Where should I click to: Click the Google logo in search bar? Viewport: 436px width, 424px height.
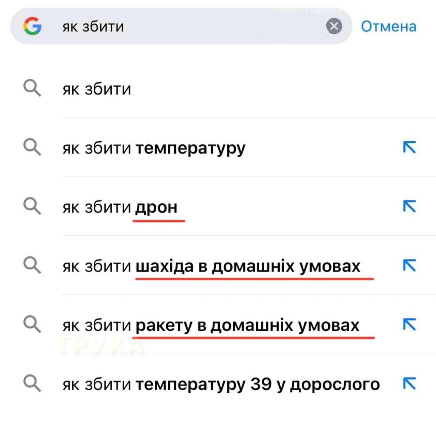[x=32, y=26]
